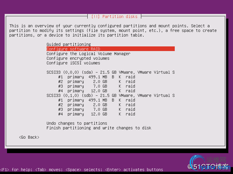Screen dimensions: 233x174
Task: Click the Go Back button
Action: point(29,137)
